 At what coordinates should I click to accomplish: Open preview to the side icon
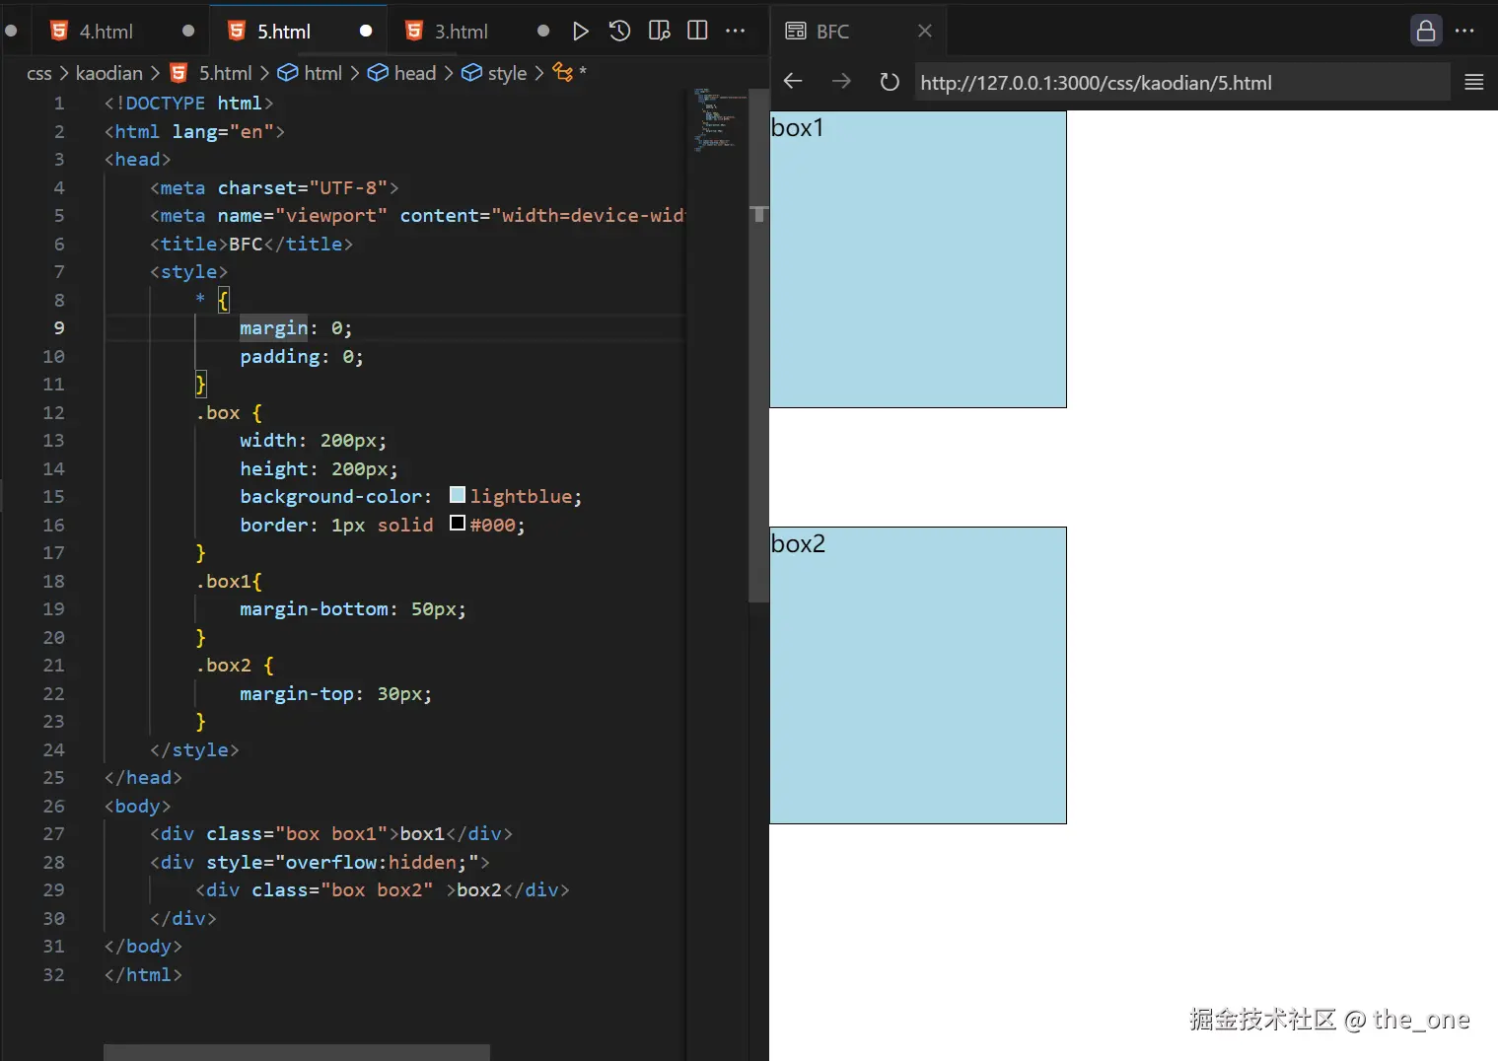[x=659, y=32]
